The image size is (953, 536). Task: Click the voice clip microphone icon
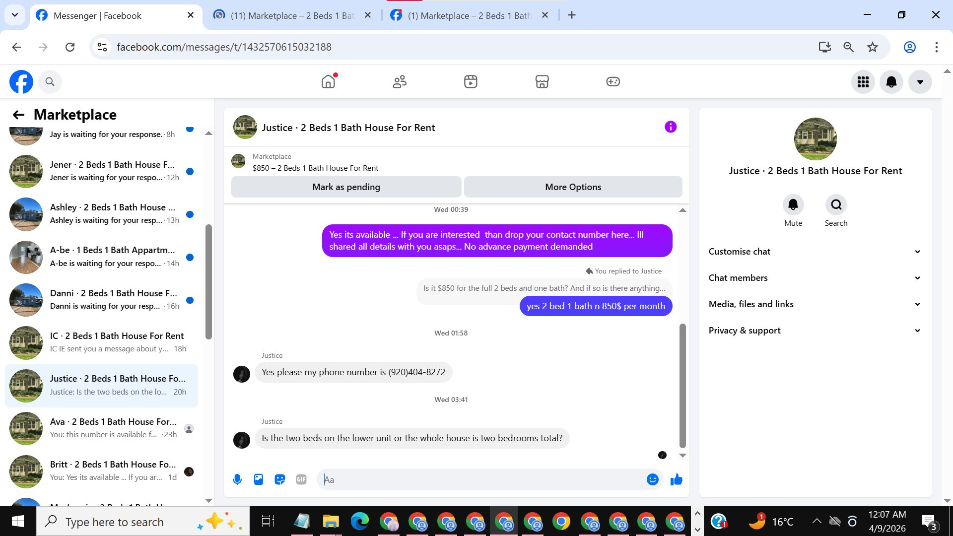pos(237,479)
